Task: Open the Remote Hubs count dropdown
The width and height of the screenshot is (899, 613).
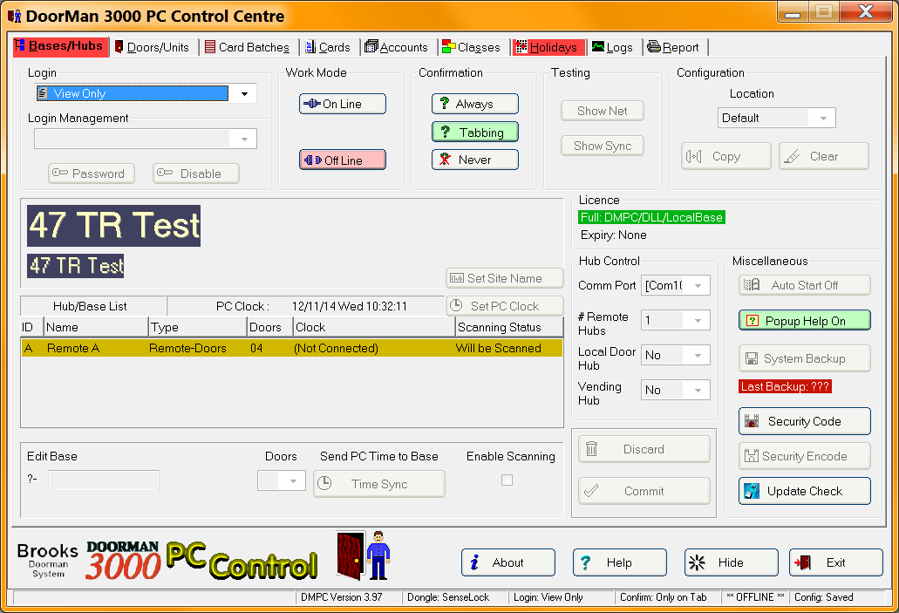Action: (x=698, y=320)
